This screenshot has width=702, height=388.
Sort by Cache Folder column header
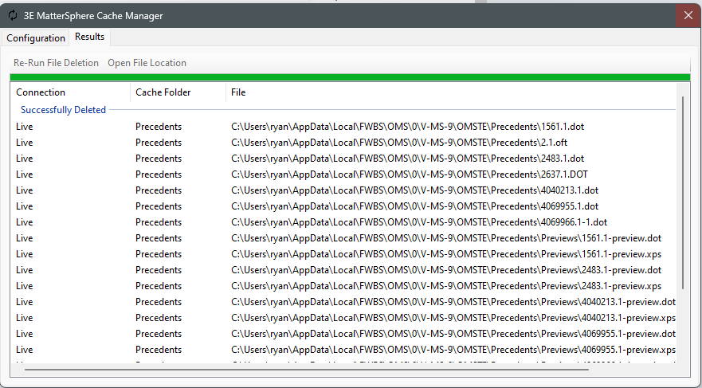tap(178, 92)
